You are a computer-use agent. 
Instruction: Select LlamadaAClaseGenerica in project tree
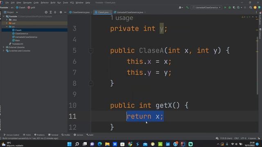click(x=26, y=37)
